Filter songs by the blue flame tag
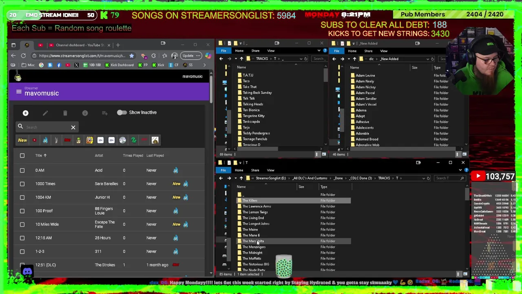 point(45,140)
